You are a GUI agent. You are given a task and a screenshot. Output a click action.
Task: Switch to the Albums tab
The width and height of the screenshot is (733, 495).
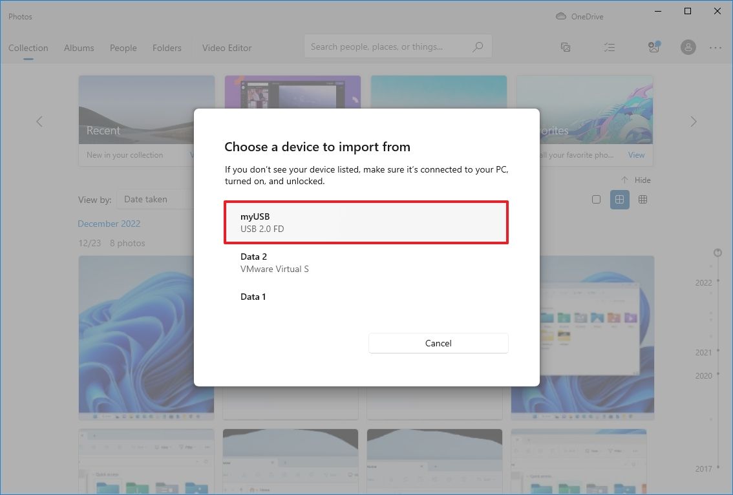click(79, 48)
